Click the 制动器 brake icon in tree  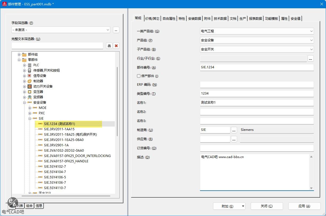[x=30, y=81]
